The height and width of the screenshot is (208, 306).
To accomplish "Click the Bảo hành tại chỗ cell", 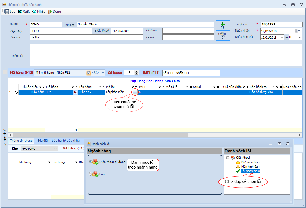I will coord(265,92).
